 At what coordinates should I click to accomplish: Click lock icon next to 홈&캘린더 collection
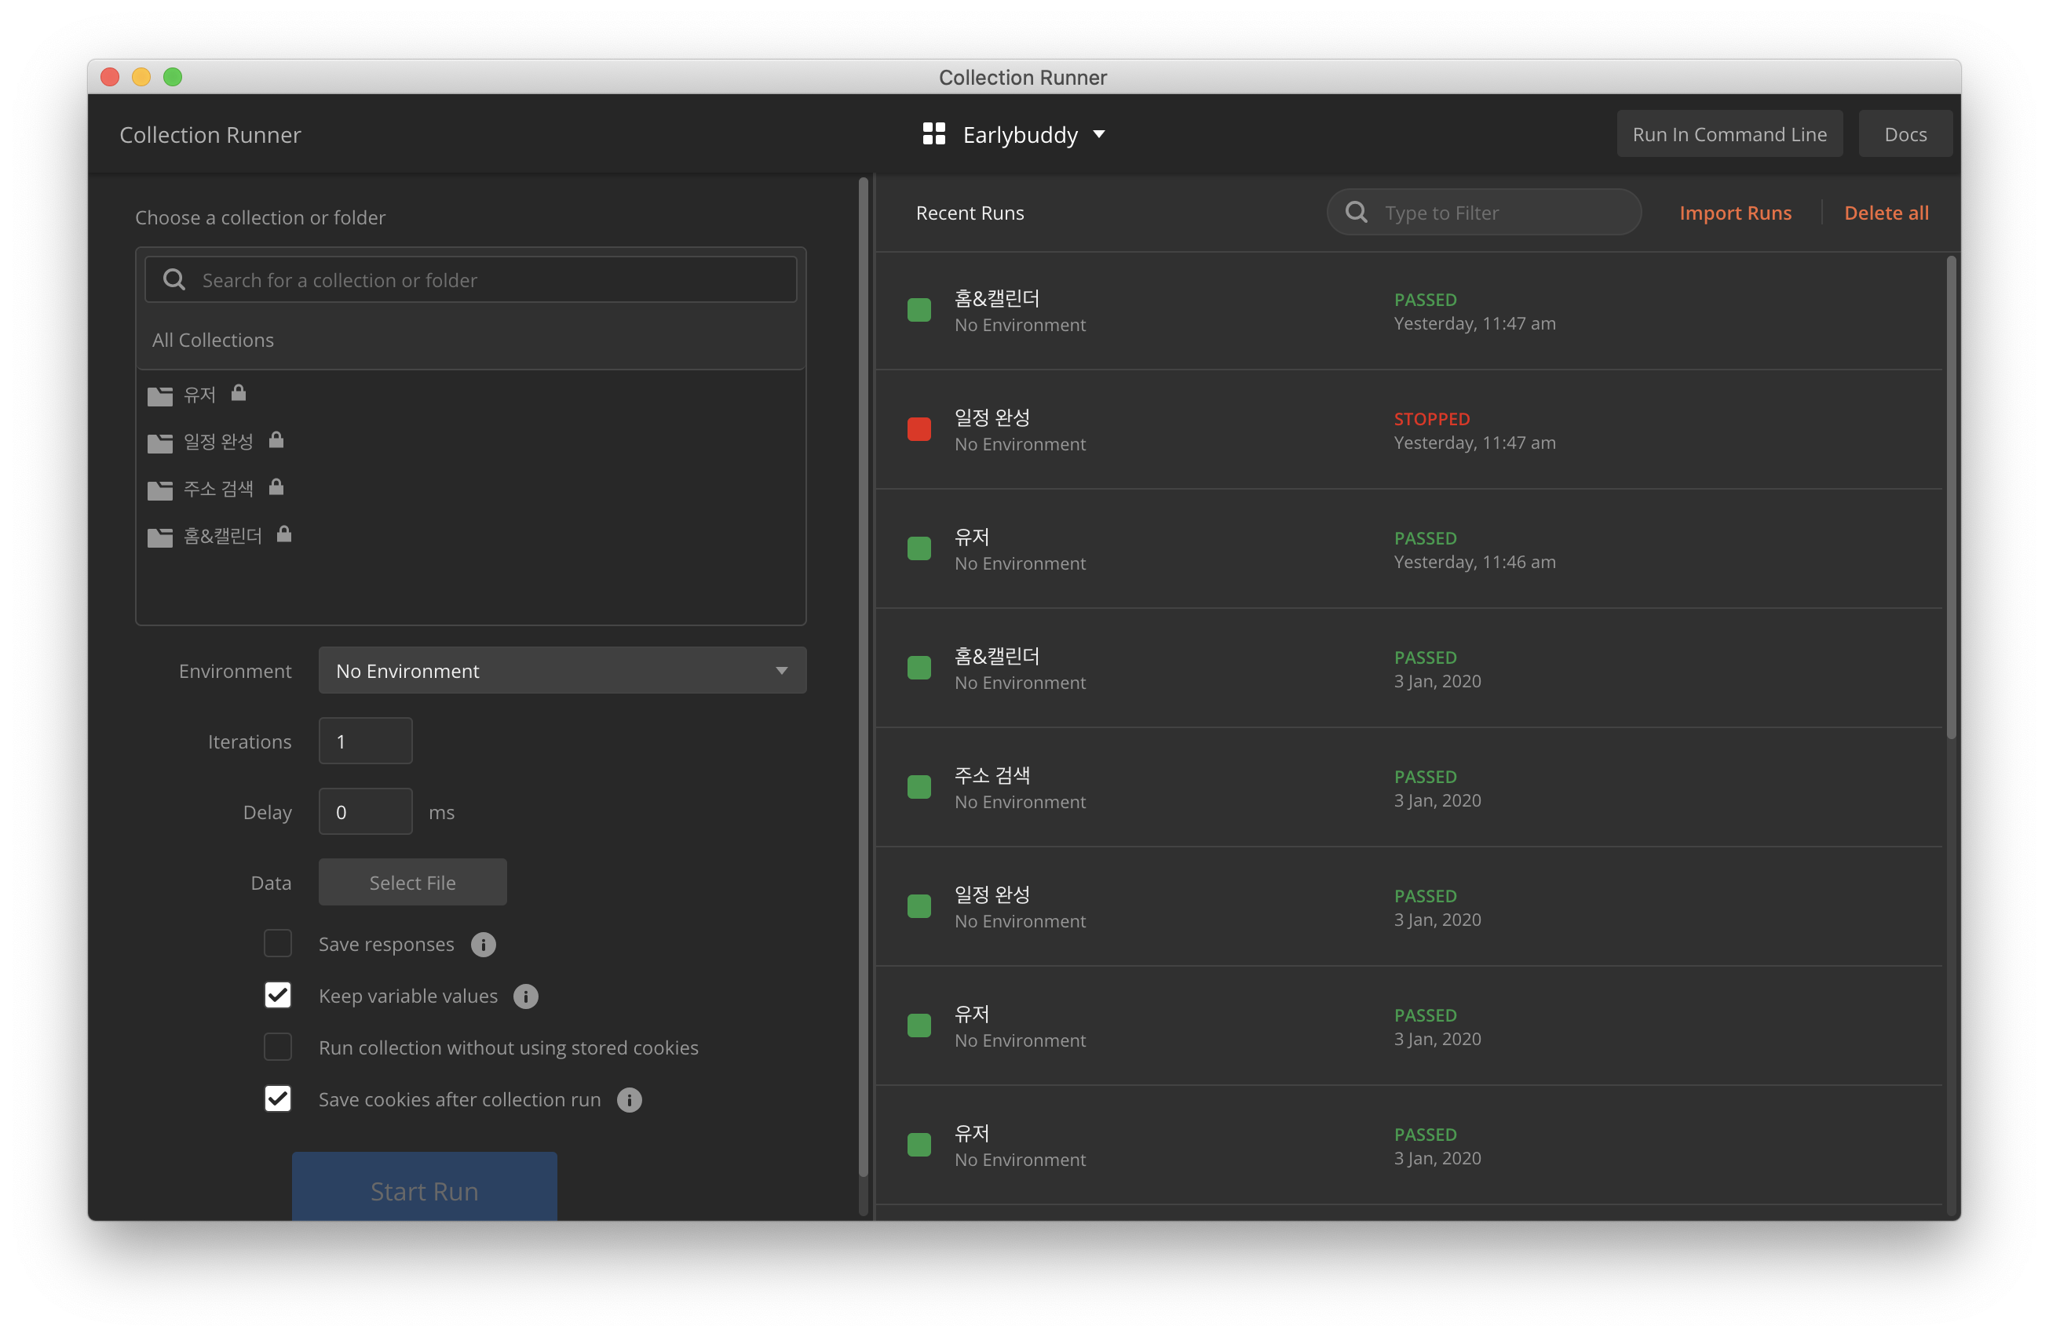coord(284,534)
